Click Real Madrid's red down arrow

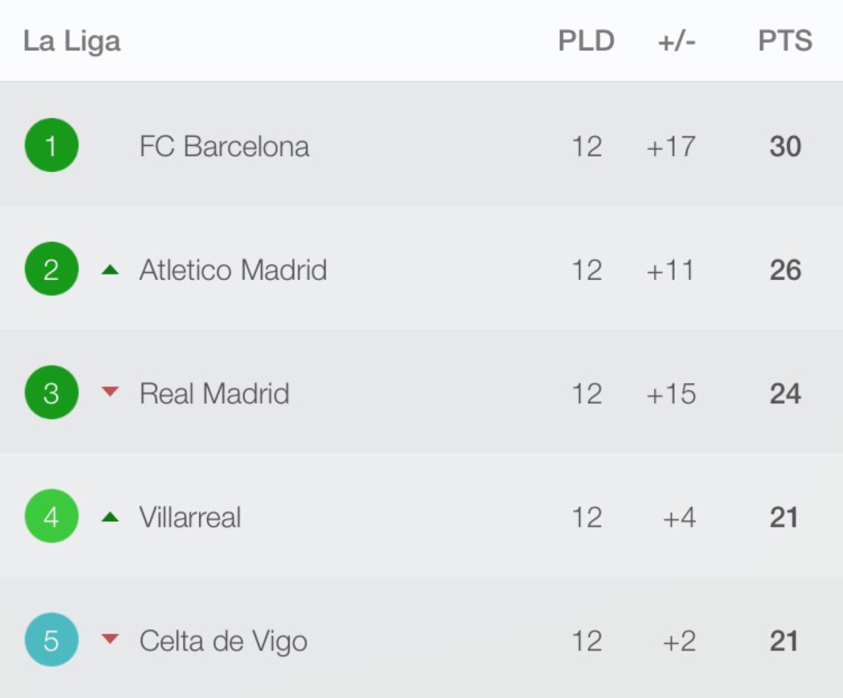click(x=110, y=392)
